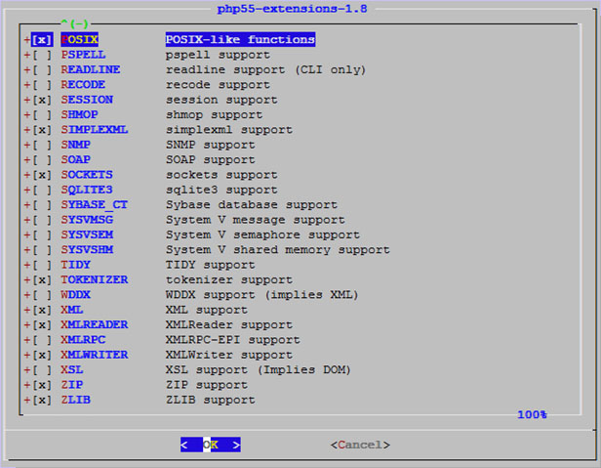Image resolution: width=601 pixels, height=468 pixels.
Task: Select the POSIX option name
Action: tap(79, 39)
